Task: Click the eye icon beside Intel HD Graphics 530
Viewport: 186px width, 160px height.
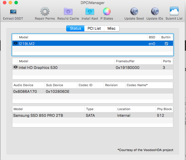Action: [16, 67]
